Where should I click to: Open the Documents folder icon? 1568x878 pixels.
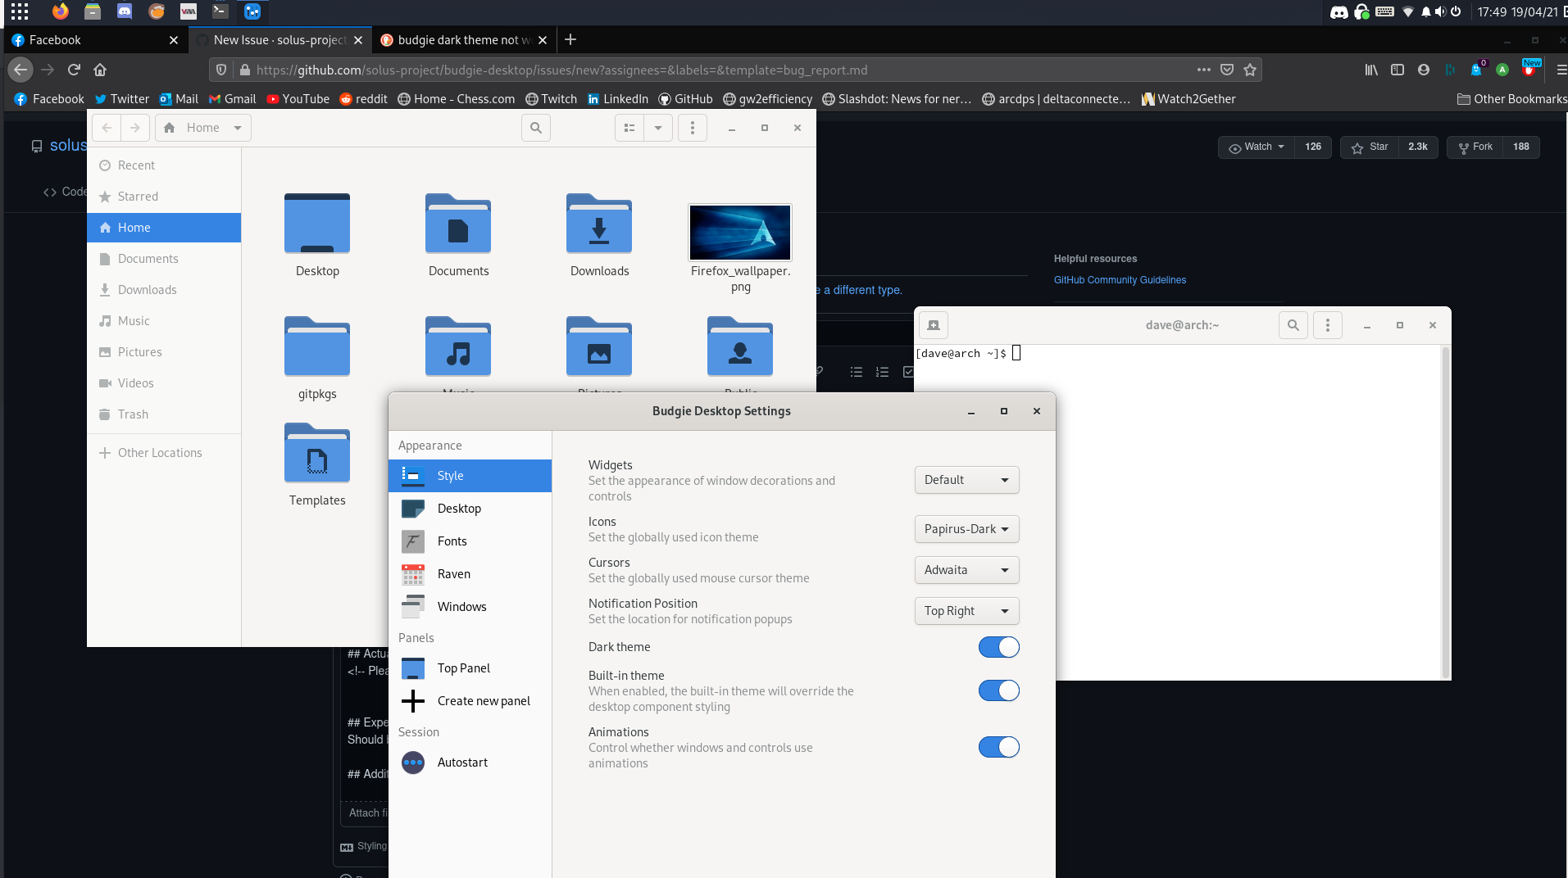458,224
